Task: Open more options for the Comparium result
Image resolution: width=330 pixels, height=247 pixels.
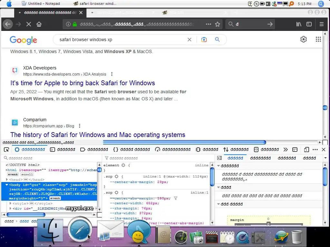Action: coord(79,126)
